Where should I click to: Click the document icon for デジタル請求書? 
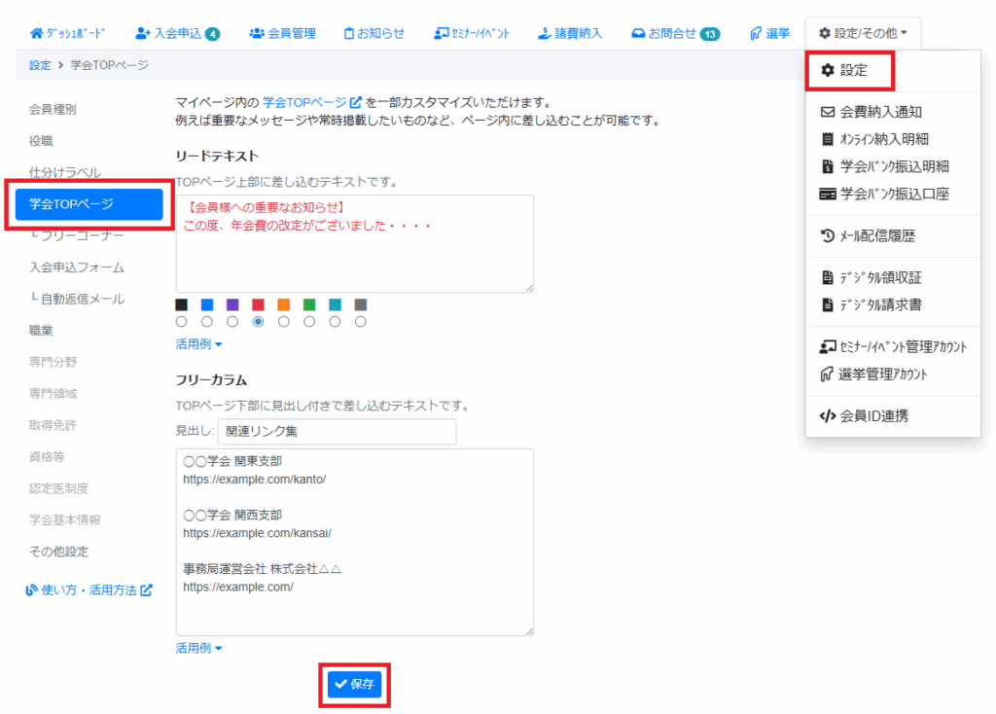[x=828, y=304]
